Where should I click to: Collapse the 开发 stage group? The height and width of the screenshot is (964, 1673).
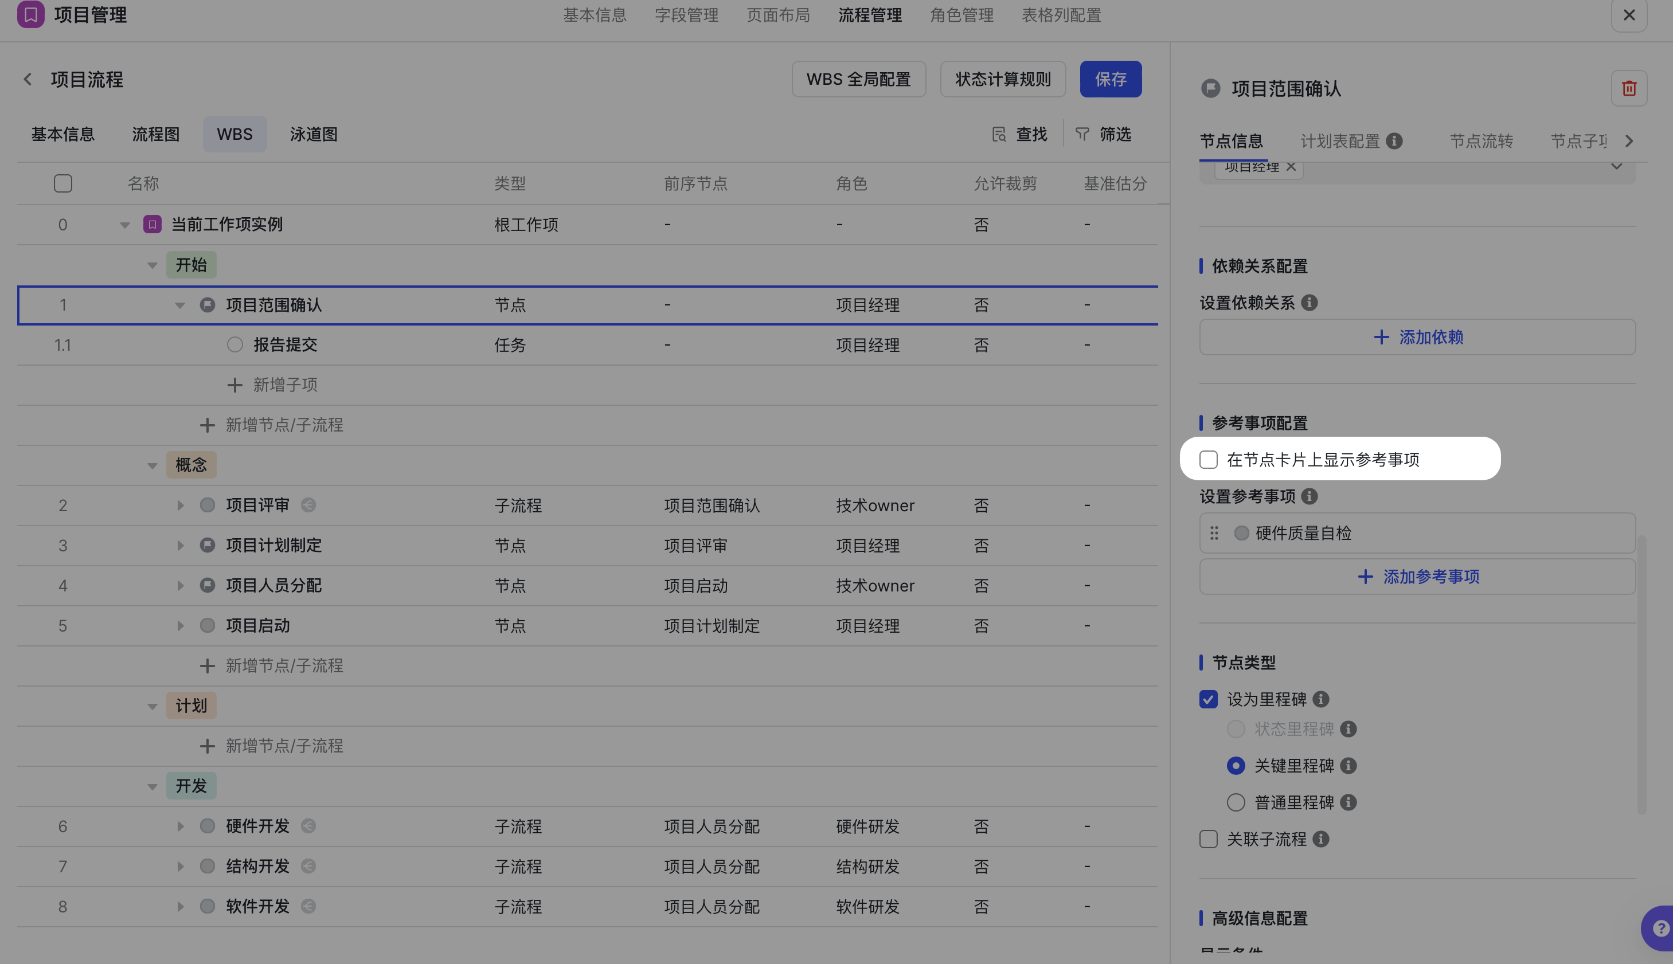tap(153, 786)
